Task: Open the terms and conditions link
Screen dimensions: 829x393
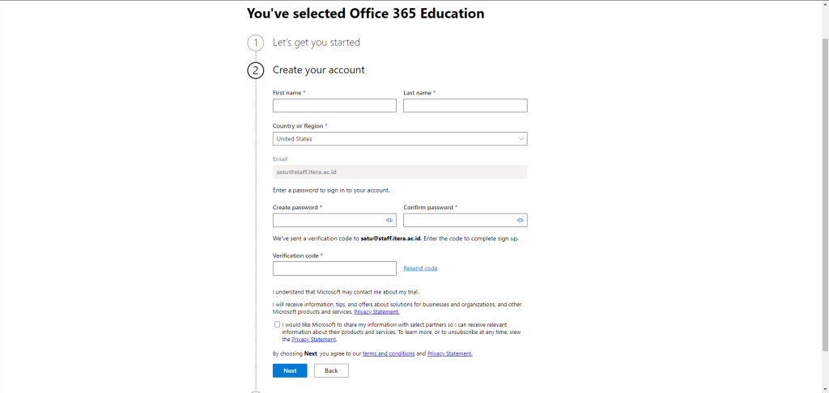Action: pyautogui.click(x=389, y=353)
